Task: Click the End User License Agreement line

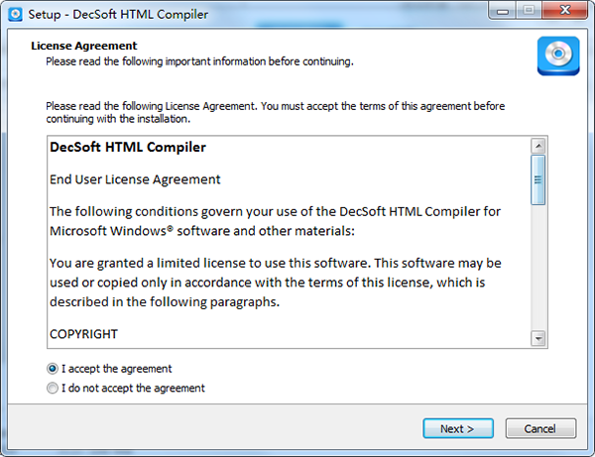Action: pyautogui.click(x=135, y=179)
